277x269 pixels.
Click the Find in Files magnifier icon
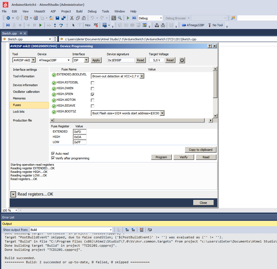(120, 18)
